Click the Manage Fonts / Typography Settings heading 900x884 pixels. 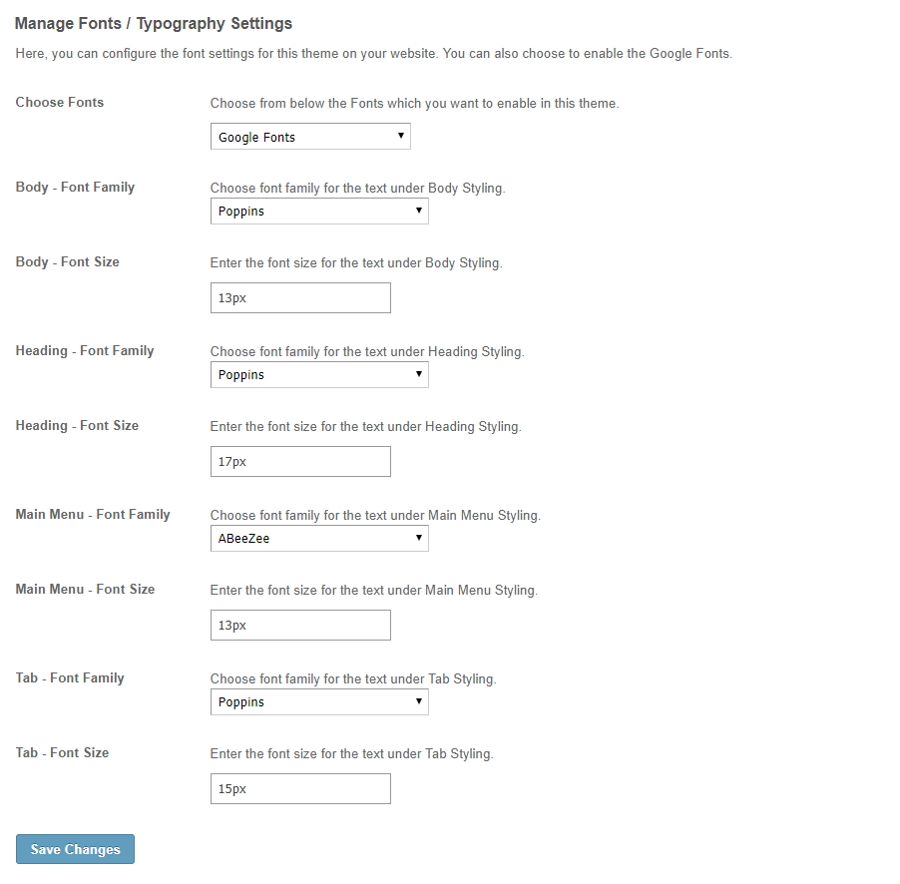(154, 24)
